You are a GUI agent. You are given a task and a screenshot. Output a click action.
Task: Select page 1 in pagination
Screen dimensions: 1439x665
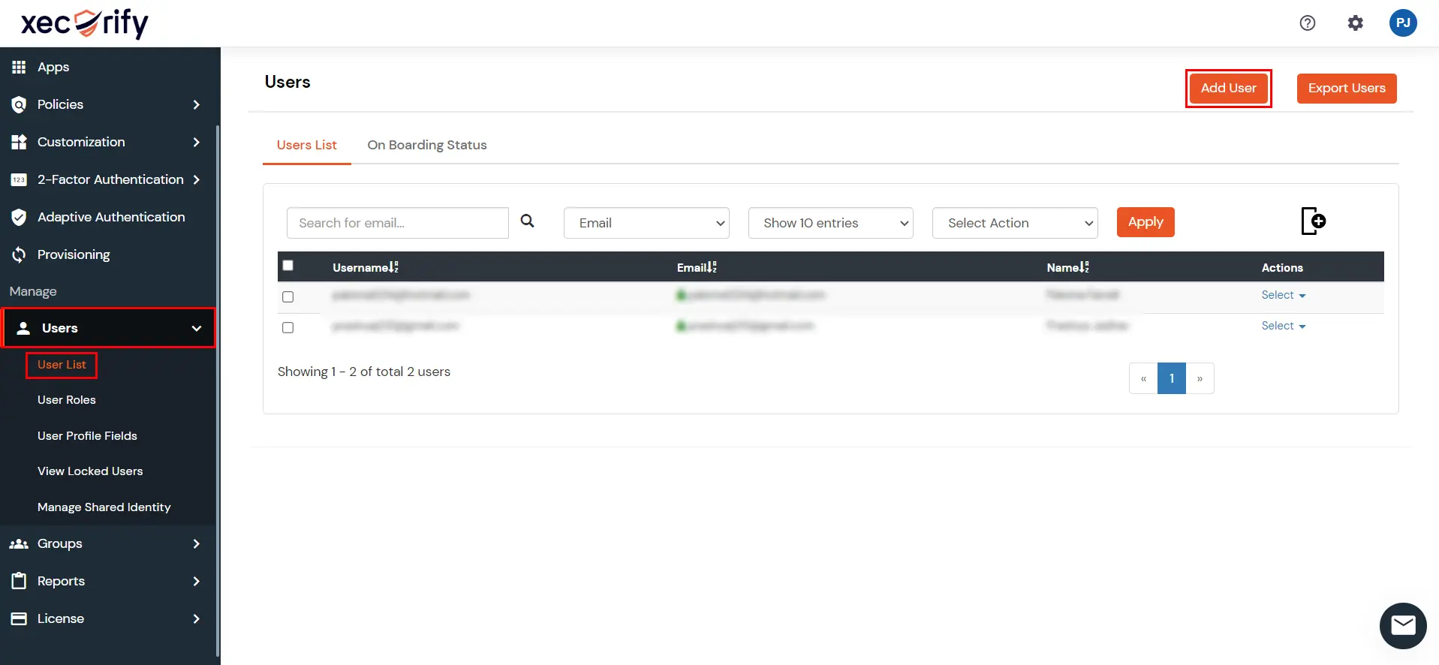tap(1172, 378)
